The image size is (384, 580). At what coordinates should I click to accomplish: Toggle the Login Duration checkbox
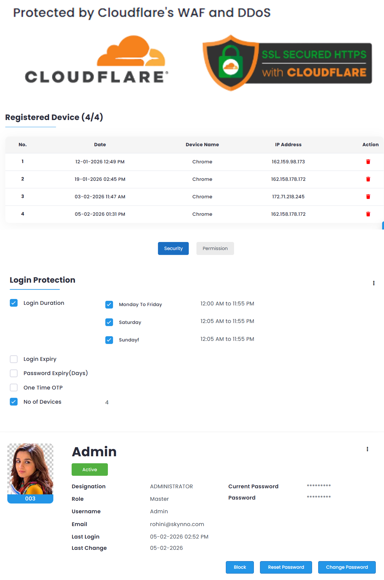[14, 303]
